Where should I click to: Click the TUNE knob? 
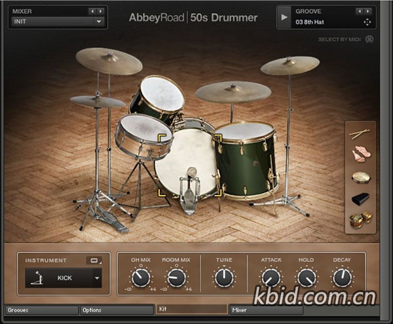tap(224, 278)
